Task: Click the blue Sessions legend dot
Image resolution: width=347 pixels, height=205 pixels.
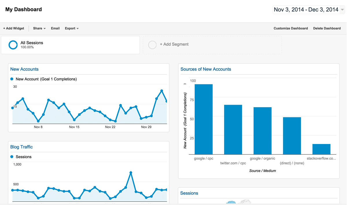Action: coord(12,156)
